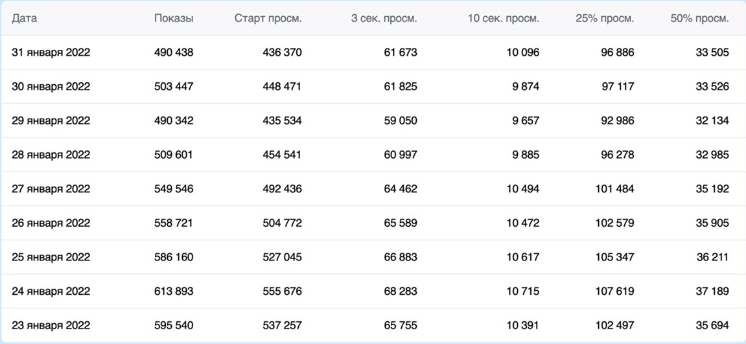Select the 29 января 2022 date cell
Image resolution: width=746 pixels, height=344 pixels.
click(x=51, y=120)
